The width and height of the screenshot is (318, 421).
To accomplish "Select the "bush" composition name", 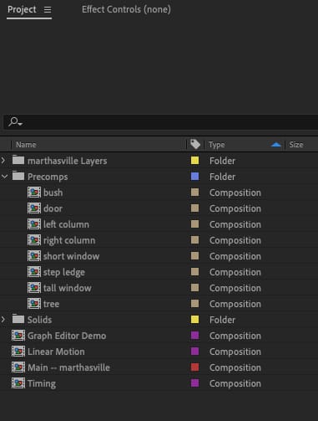I will point(53,193).
